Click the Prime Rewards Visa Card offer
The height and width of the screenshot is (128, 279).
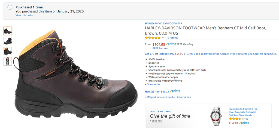(211, 54)
